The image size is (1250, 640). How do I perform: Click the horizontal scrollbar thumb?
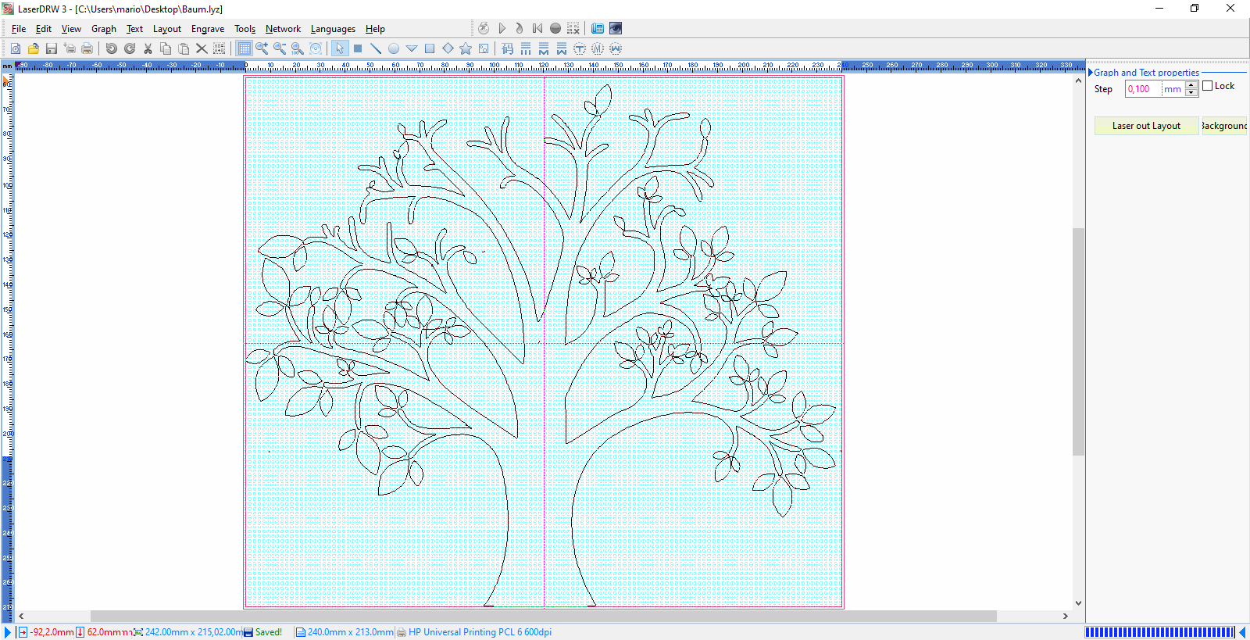(x=544, y=616)
